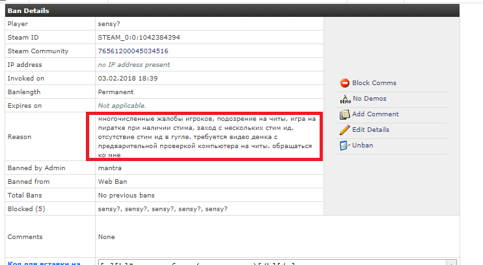Screen dimensions: 483x265
Task: Click the admin name mantra
Action: pos(109,168)
